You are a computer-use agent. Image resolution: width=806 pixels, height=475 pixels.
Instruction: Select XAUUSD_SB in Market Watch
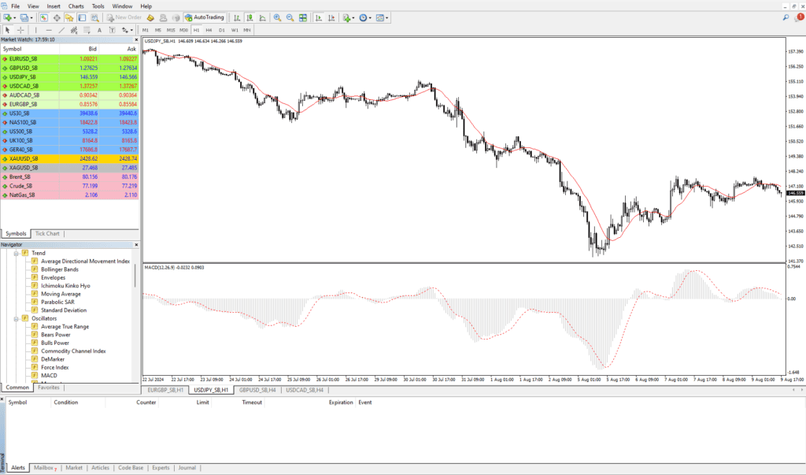click(24, 158)
